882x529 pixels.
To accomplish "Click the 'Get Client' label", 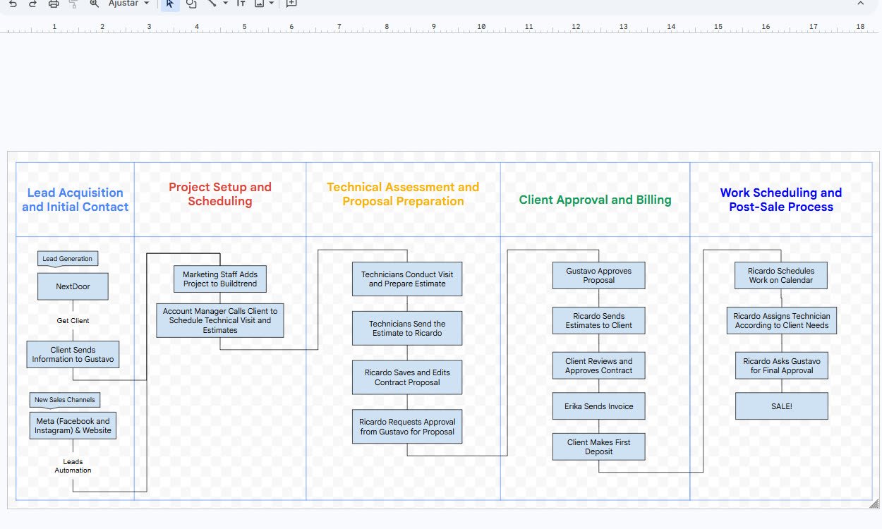I will [x=73, y=321].
